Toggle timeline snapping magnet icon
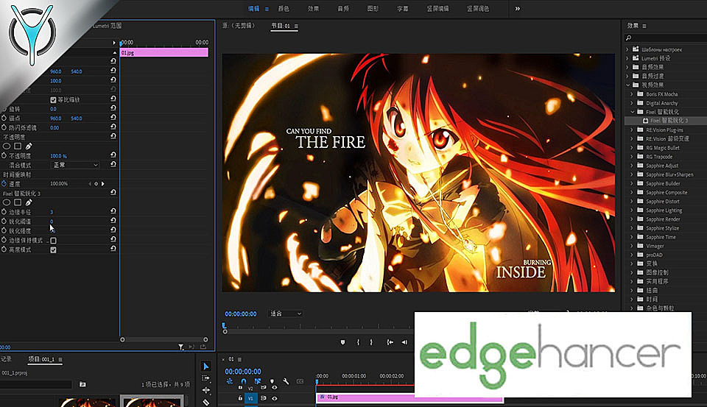 [x=244, y=381]
